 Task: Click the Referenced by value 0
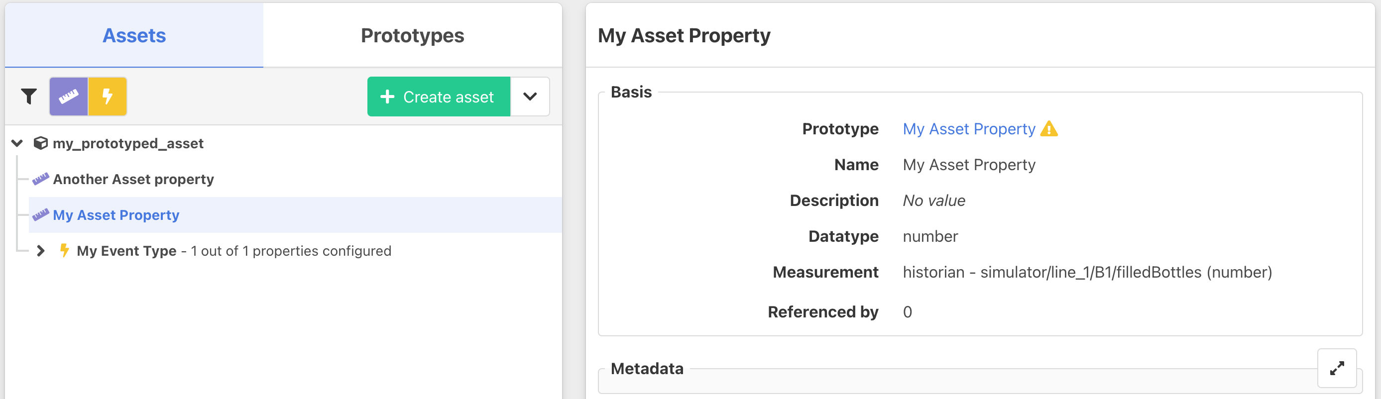(x=907, y=312)
